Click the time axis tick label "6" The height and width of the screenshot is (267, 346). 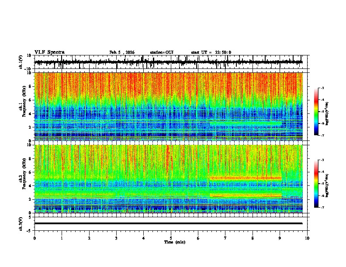198,238
